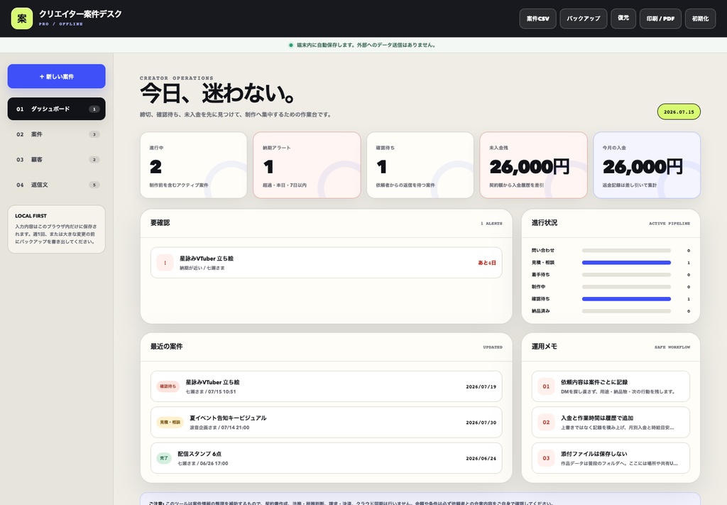Open 印刷 / PDF export
The image size is (727, 505).
[x=660, y=18]
